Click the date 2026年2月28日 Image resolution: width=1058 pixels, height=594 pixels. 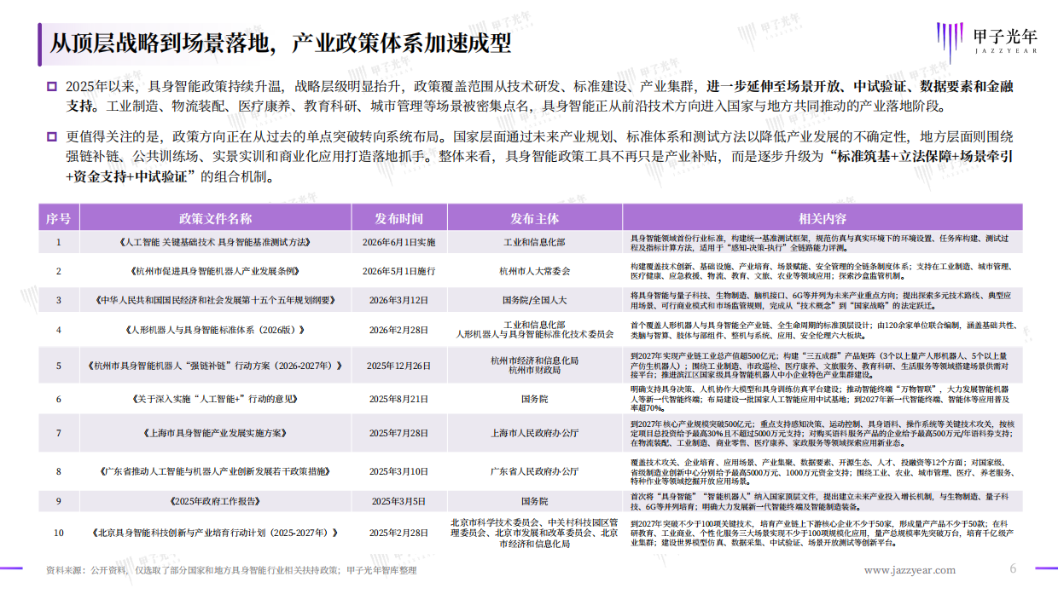click(x=398, y=329)
